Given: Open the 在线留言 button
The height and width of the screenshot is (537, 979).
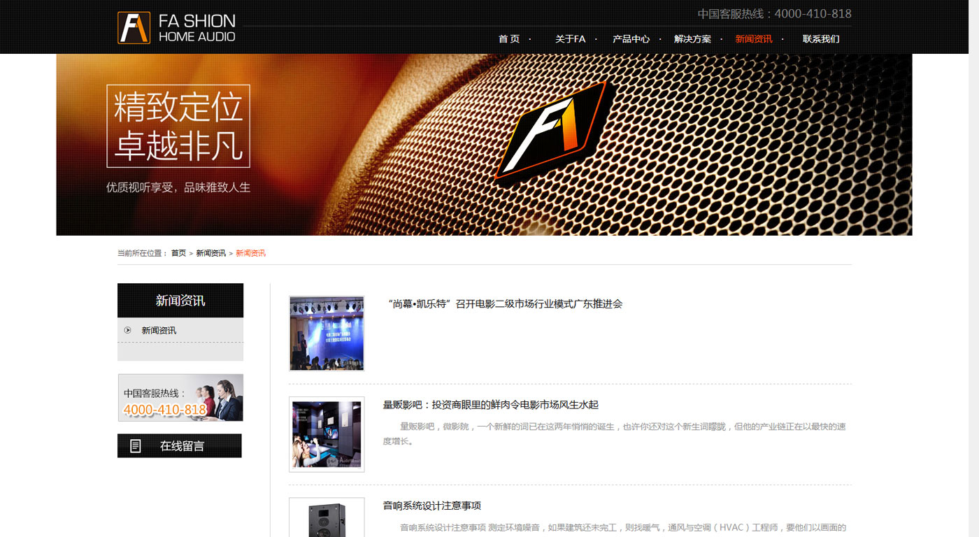Looking at the screenshot, I should (x=180, y=446).
